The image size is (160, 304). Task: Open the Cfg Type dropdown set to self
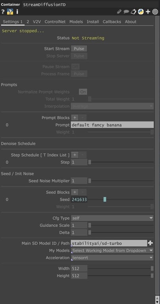tap(112, 218)
